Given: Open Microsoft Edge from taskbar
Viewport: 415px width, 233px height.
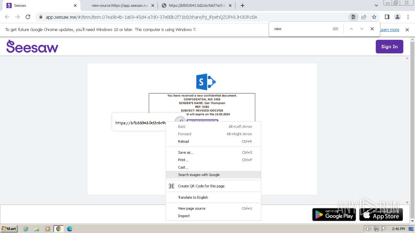Looking at the screenshot, I should coord(70,229).
